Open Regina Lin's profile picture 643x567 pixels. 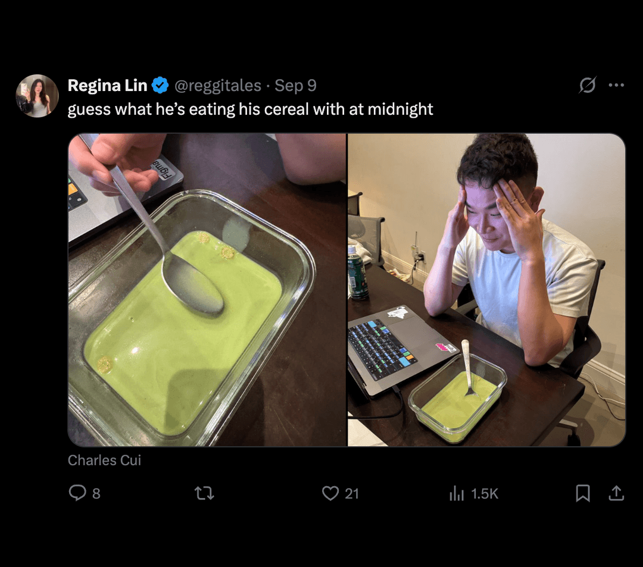[37, 96]
